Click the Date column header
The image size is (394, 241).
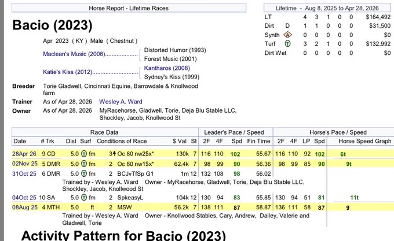coord(20,141)
